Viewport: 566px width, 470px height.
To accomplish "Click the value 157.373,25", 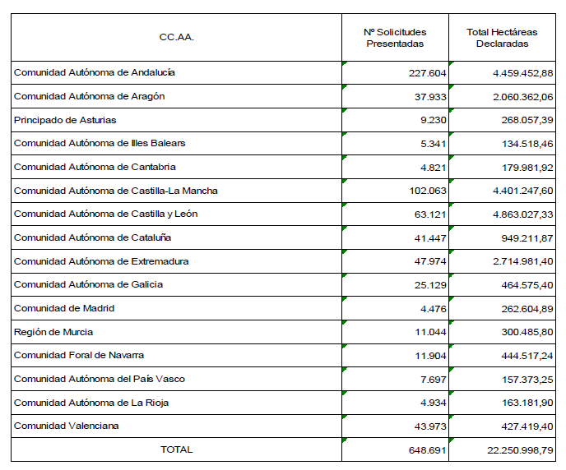I will point(527,380).
